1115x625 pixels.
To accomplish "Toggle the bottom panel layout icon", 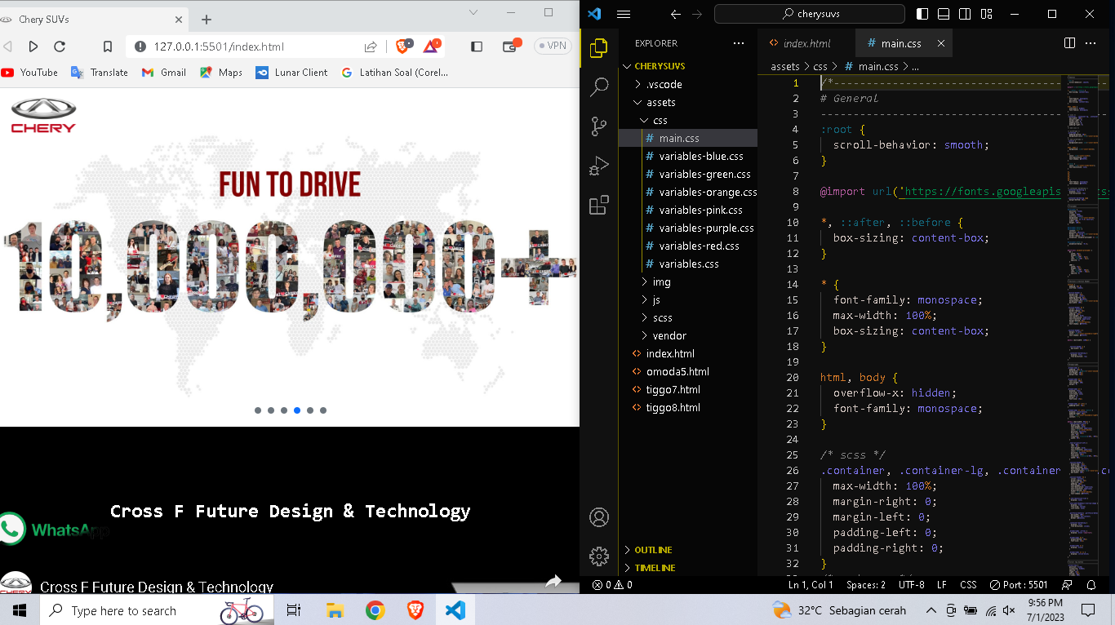I will click(944, 14).
